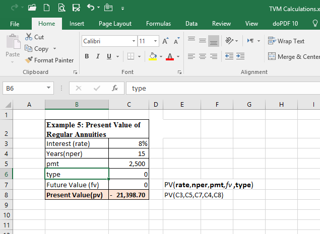The height and width of the screenshot is (234, 320).
Task: Open the Name Box dropdown arrow
Action: tap(48, 88)
